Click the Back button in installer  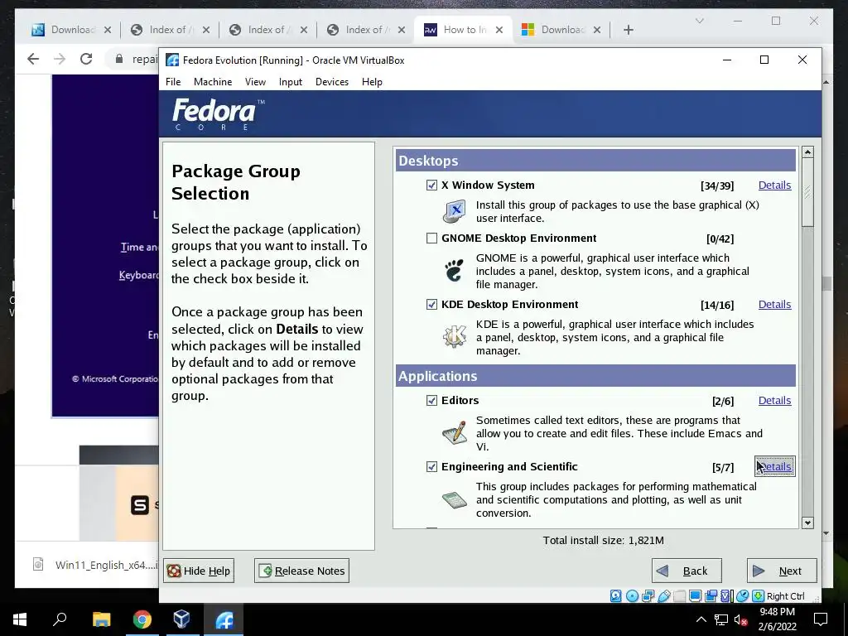pyautogui.click(x=687, y=571)
